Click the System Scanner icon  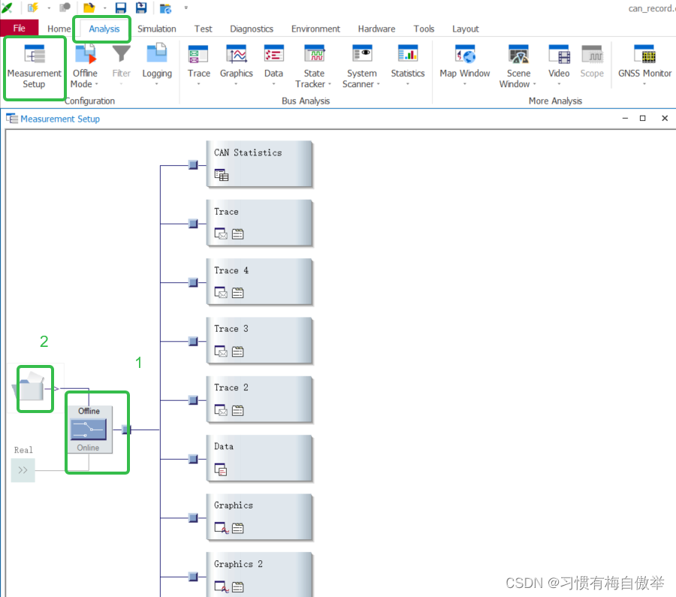(362, 54)
